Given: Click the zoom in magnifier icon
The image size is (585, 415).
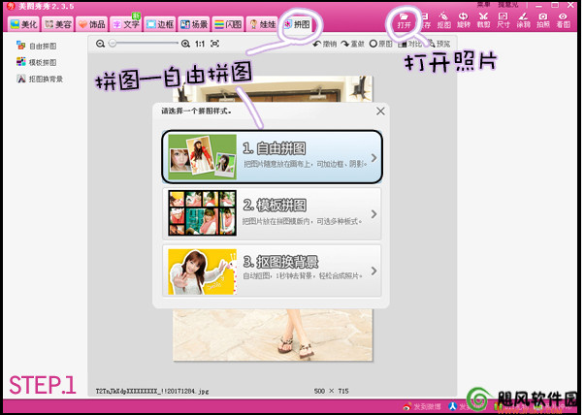Looking at the screenshot, I should pos(185,44).
